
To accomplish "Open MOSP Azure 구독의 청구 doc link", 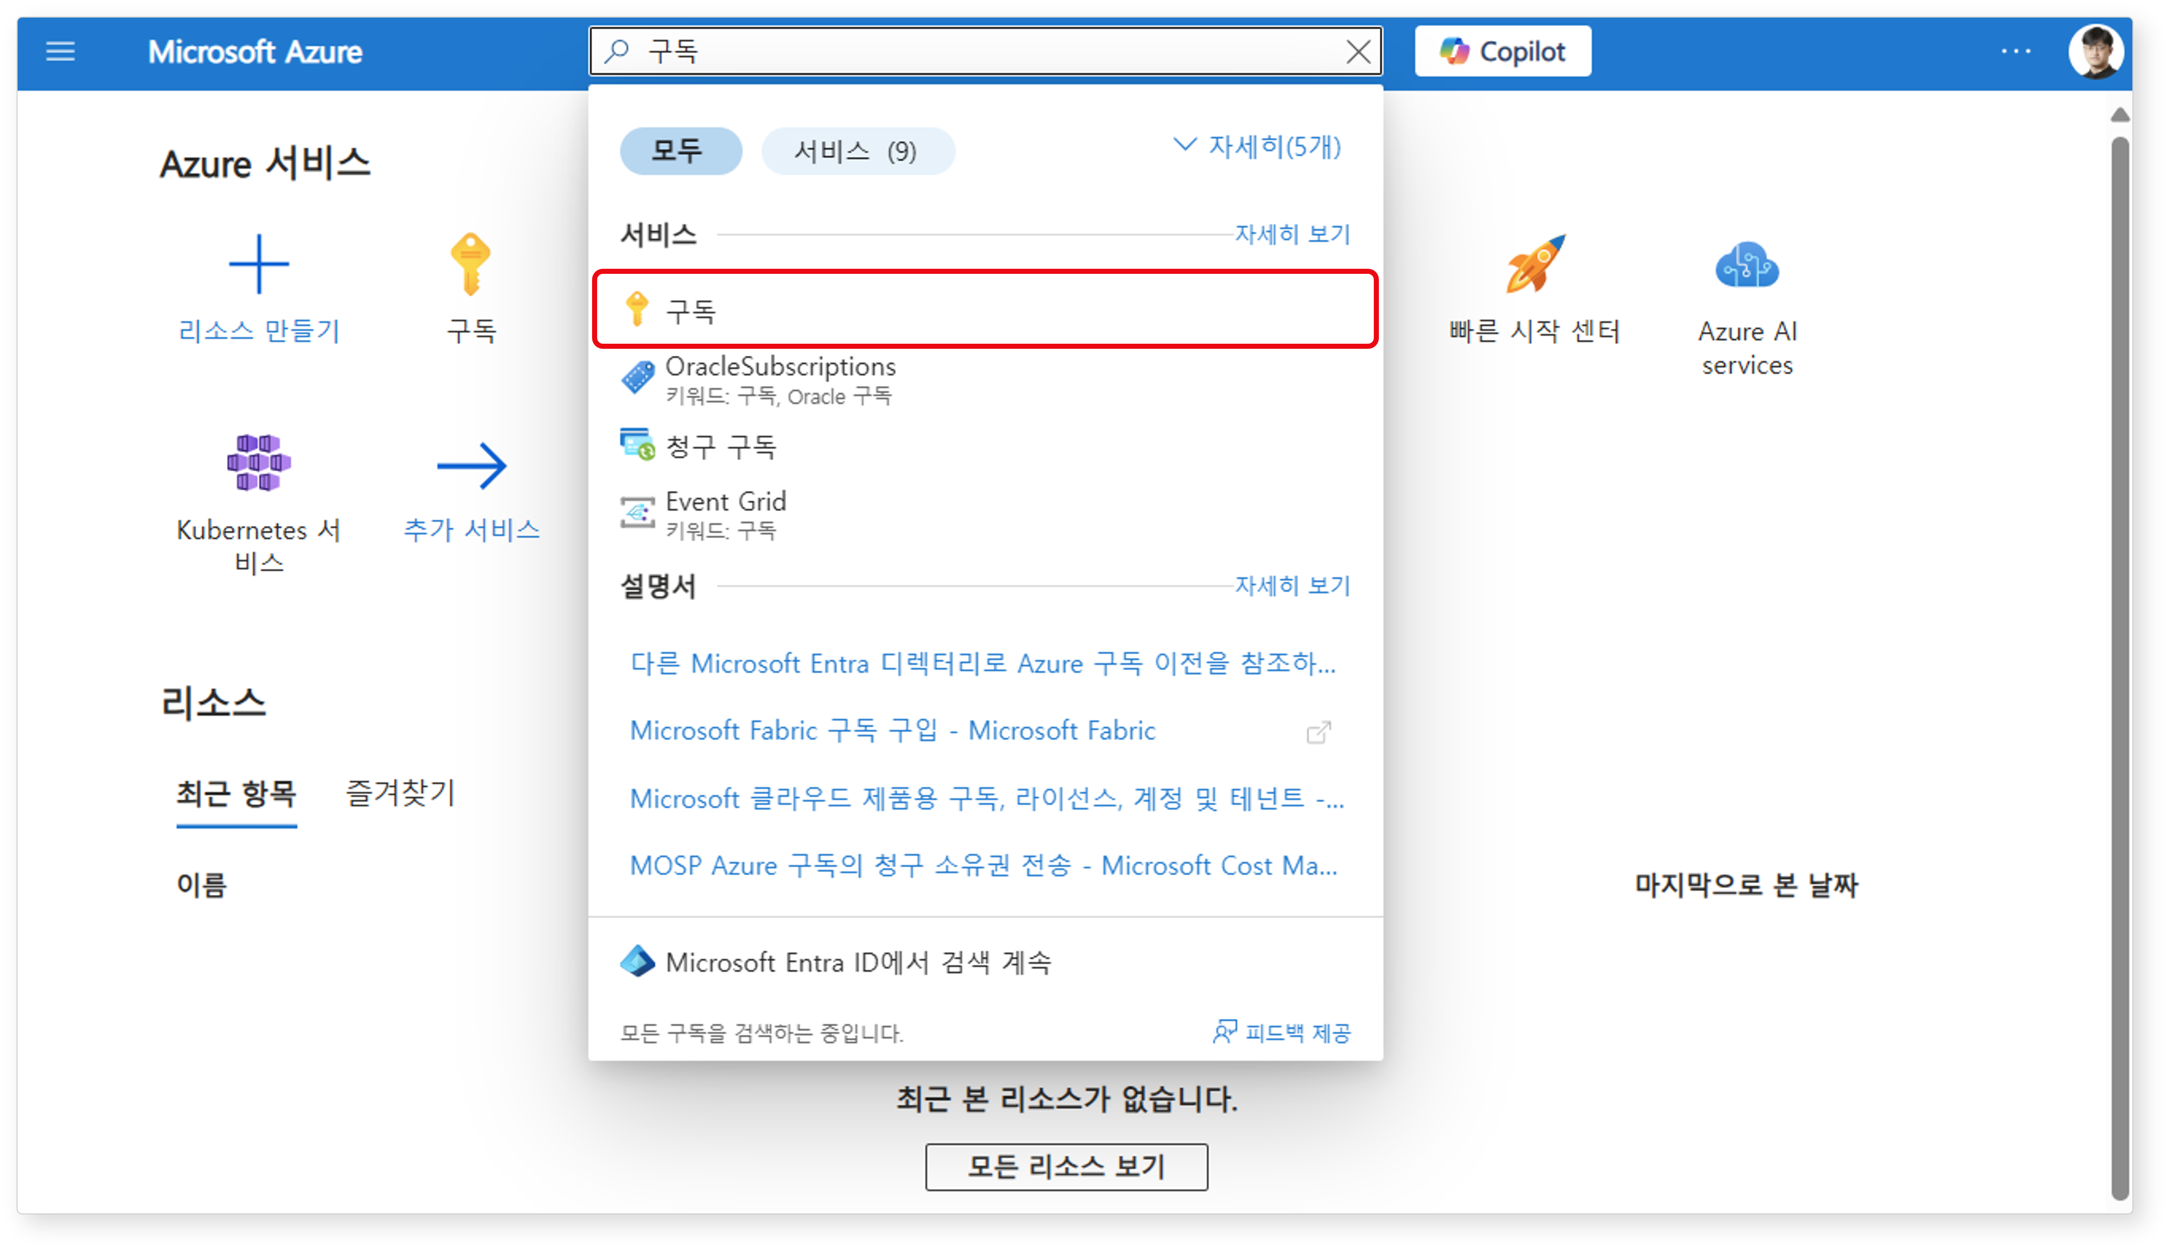I will 983,865.
